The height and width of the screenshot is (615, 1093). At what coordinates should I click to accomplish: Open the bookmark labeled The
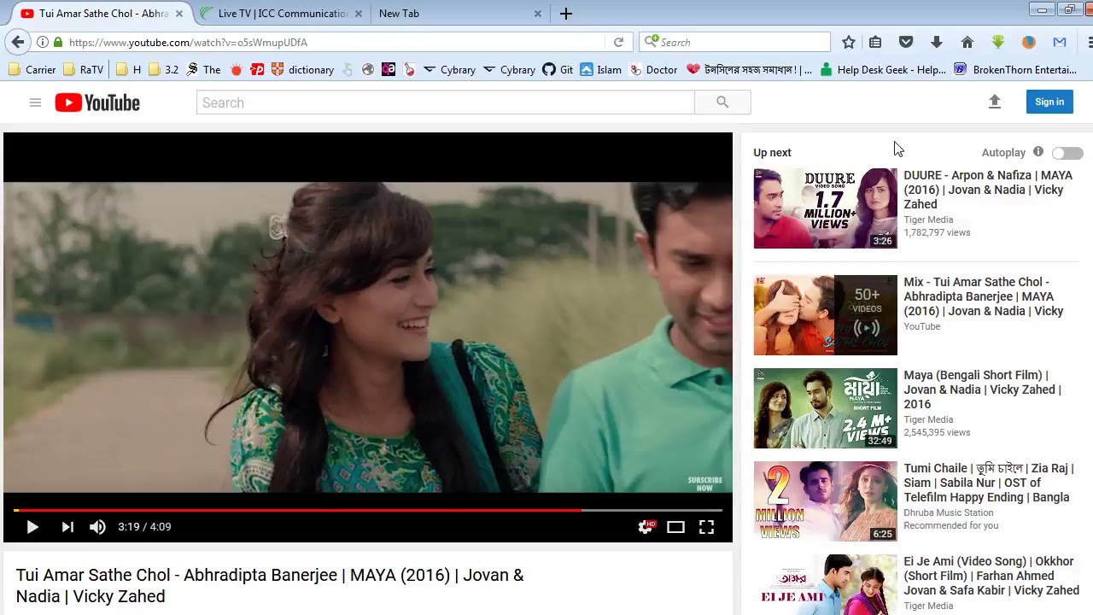pyautogui.click(x=203, y=70)
